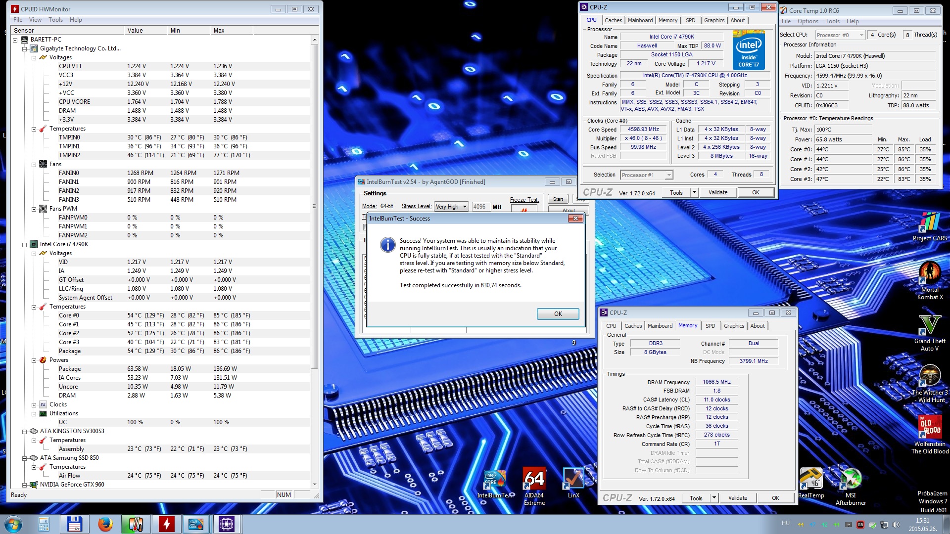Open LinX desktop shortcut

point(573,483)
